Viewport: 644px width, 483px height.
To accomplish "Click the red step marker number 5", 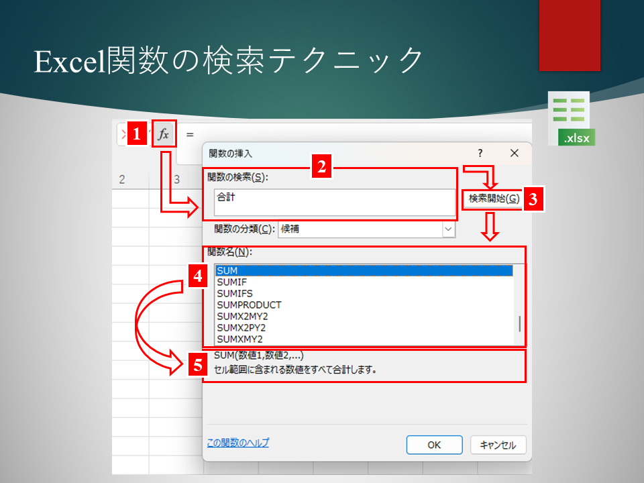I will (x=197, y=366).
